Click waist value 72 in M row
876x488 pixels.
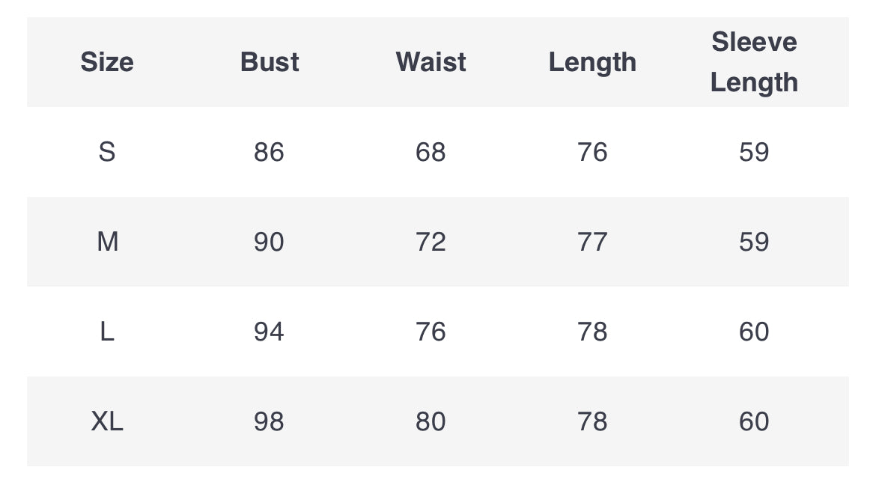pos(431,242)
